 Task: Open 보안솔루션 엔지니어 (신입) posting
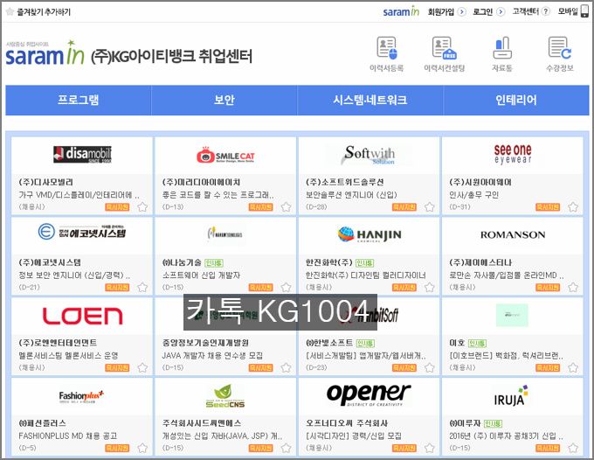click(x=351, y=195)
